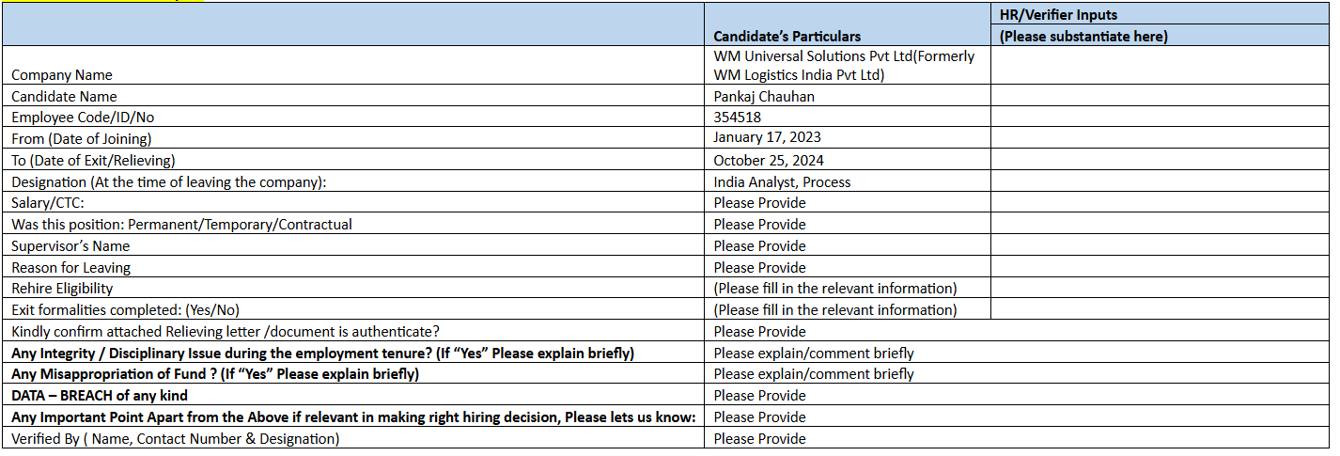Select the joining date "January 17, 2023"
Image resolution: width=1340 pixels, height=456 pixels.
[767, 138]
